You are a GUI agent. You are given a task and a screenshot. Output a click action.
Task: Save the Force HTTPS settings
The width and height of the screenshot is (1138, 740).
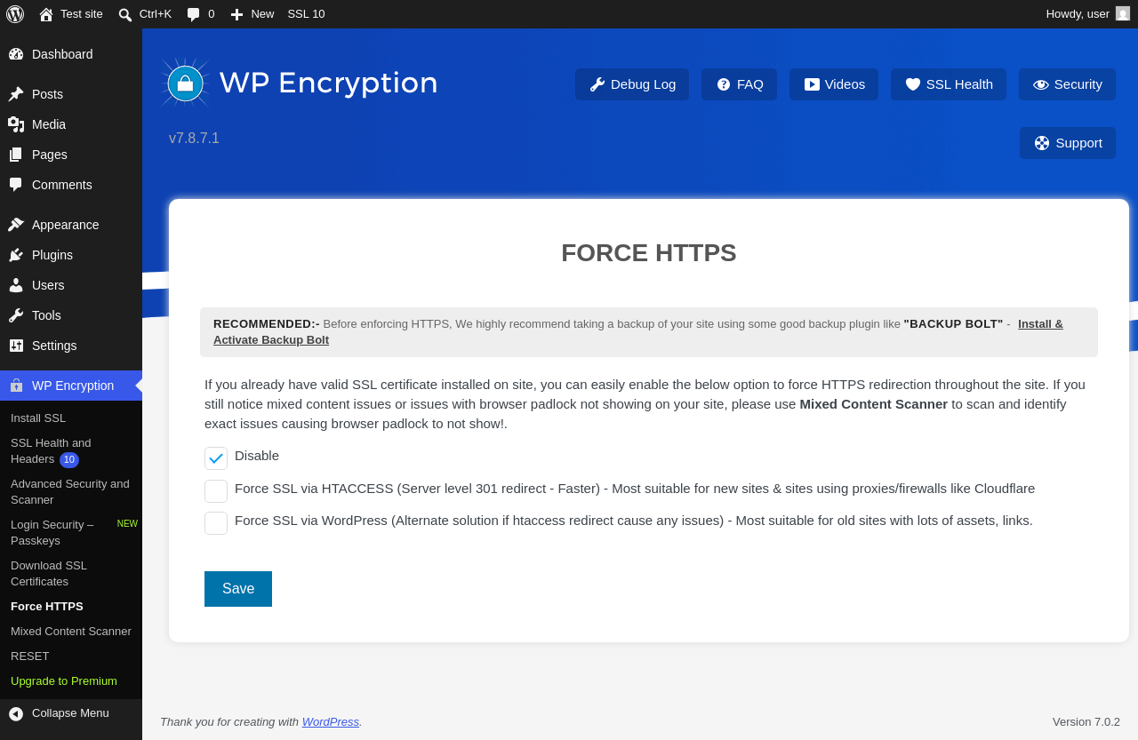coord(238,589)
